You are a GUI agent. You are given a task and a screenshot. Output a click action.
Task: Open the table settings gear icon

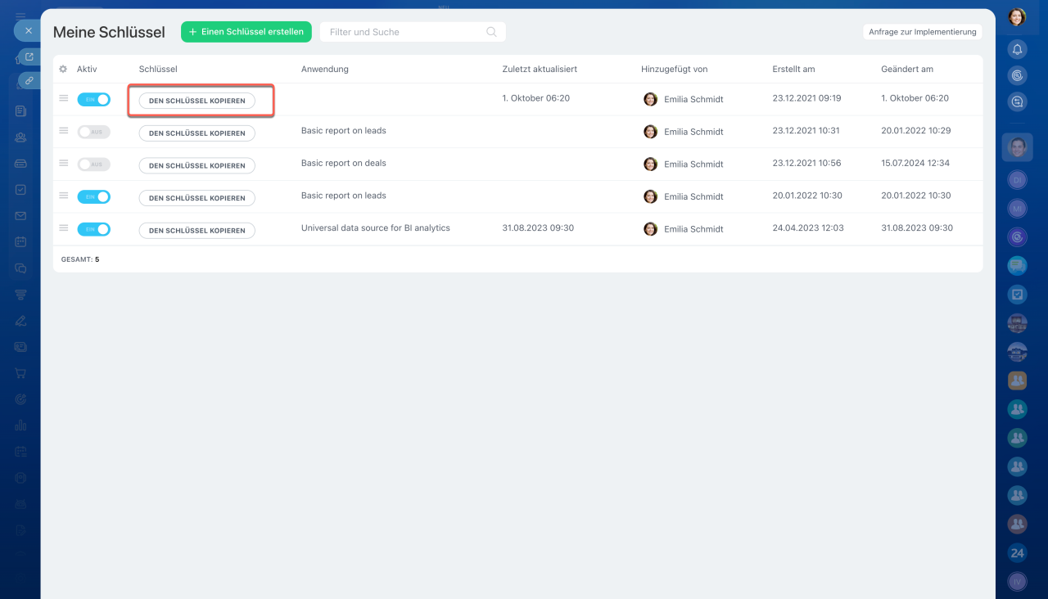[x=63, y=70]
